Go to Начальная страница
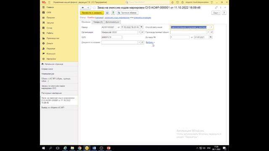The width and height of the screenshot is (269, 151). point(59,64)
